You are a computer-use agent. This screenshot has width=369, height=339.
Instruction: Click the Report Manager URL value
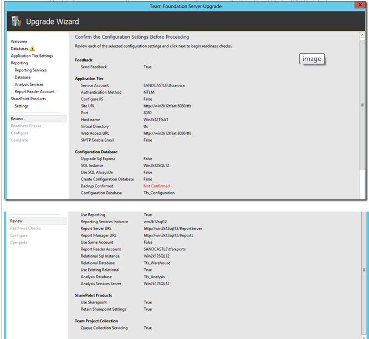coord(168,235)
